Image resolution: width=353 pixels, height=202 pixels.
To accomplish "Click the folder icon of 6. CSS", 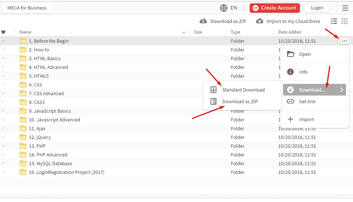I will [x=23, y=85].
